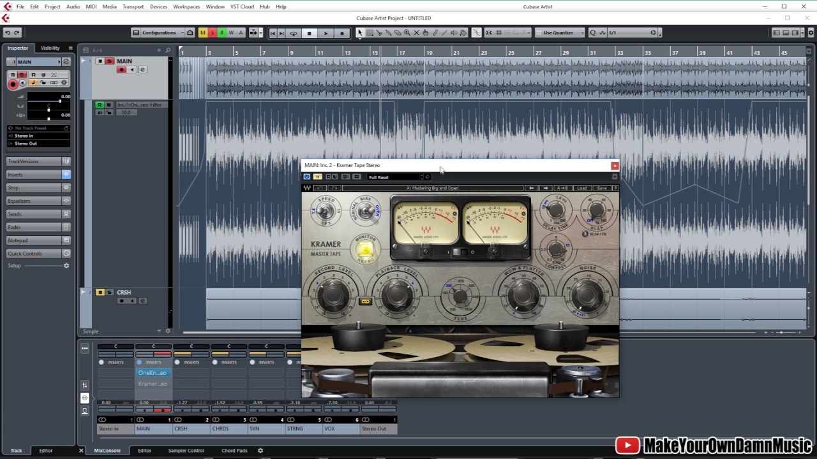Select the Object Selection arrow tool
This screenshot has height=459, width=817.
(360, 33)
